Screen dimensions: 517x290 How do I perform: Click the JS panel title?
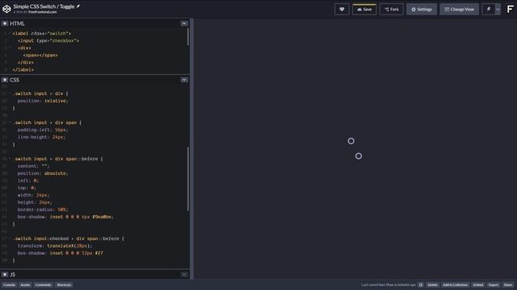(x=13, y=275)
